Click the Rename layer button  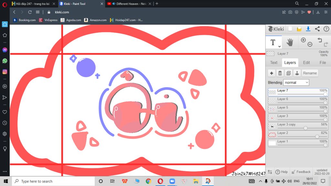point(310,73)
